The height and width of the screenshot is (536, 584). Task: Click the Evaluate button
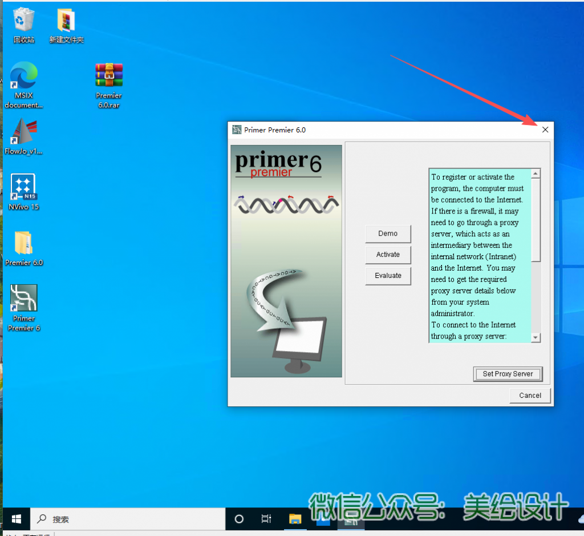tap(388, 275)
